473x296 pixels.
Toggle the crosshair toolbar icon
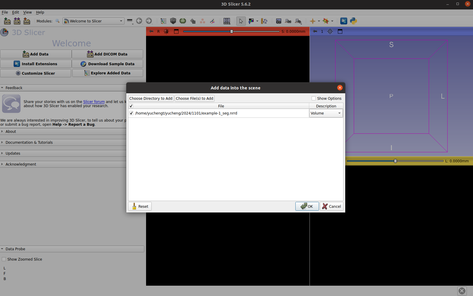coord(313,21)
